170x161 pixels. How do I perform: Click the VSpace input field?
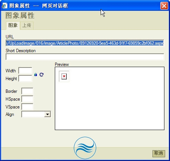point(27,107)
